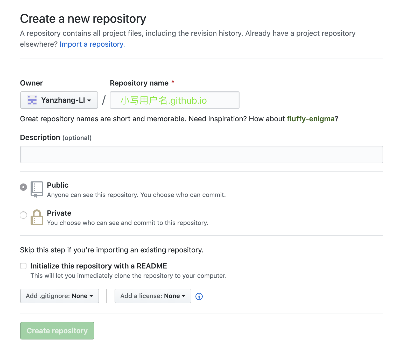Click the Public repository book icon
The height and width of the screenshot is (354, 407).
coord(37,189)
